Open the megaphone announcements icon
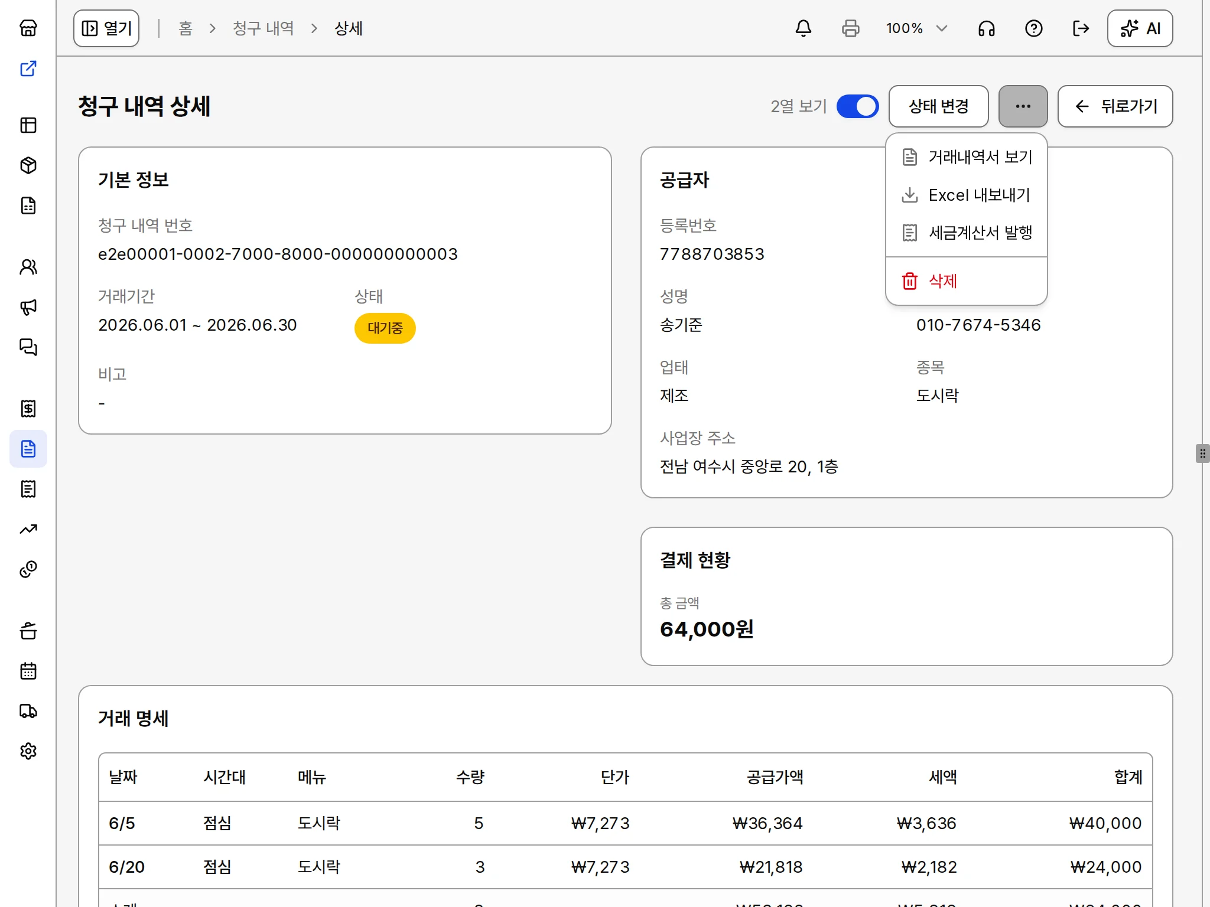The height and width of the screenshot is (907, 1210). 28,307
